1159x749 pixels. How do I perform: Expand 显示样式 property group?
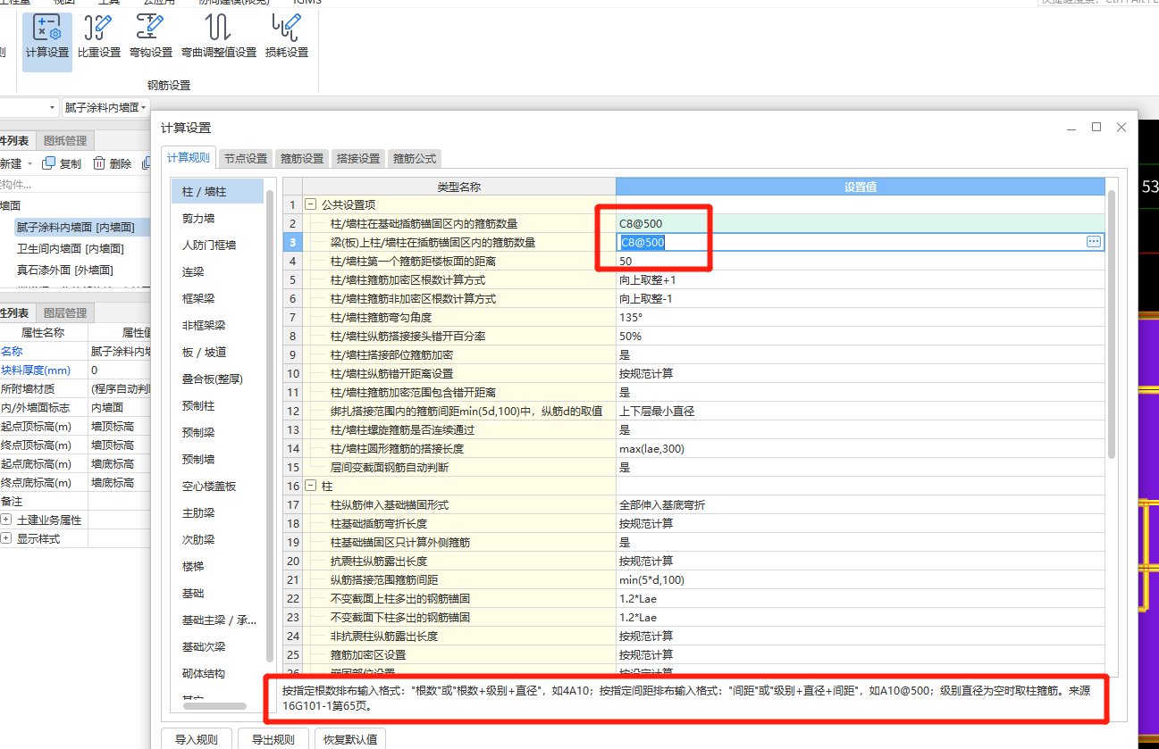click(6, 539)
